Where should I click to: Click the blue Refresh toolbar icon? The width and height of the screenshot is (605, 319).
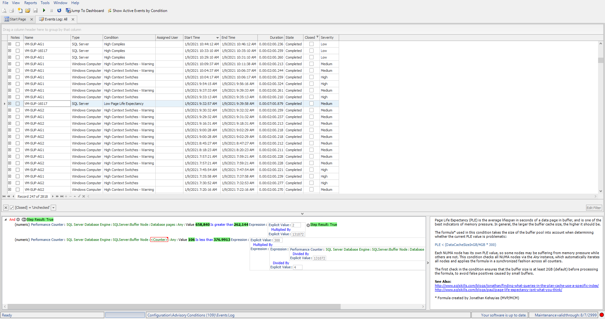click(x=59, y=11)
